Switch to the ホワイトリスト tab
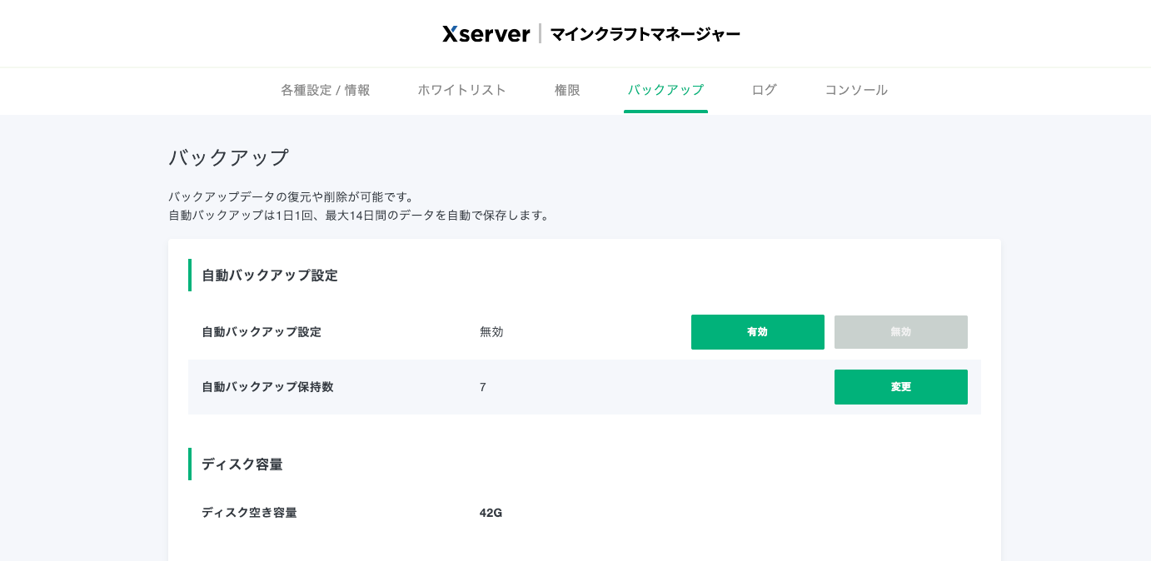This screenshot has width=1151, height=561. (x=462, y=90)
